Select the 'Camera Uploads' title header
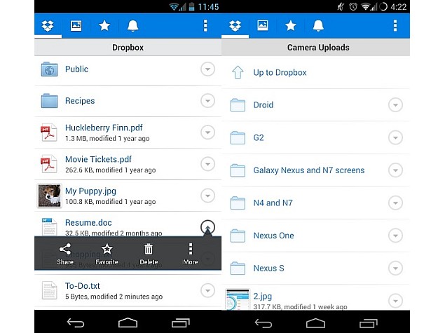This screenshot has width=445, height=333. coord(318,48)
